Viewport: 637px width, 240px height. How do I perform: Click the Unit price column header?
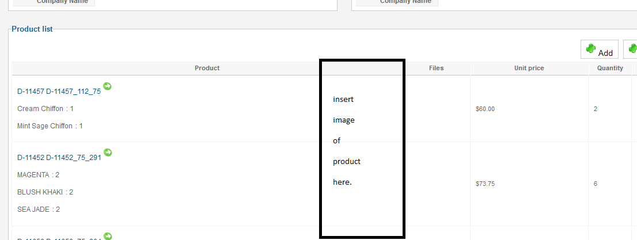point(529,68)
